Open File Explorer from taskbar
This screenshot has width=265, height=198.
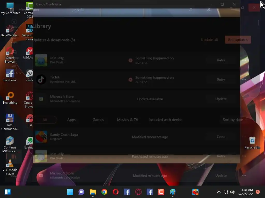(x=93, y=192)
